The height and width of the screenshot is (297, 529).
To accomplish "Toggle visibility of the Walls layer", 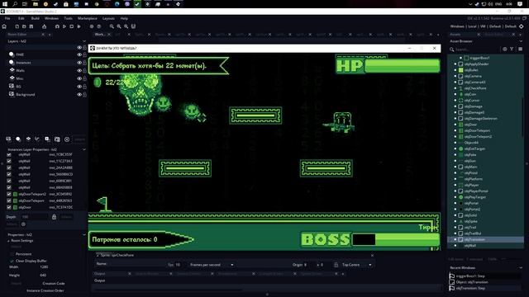I will 79,70.
